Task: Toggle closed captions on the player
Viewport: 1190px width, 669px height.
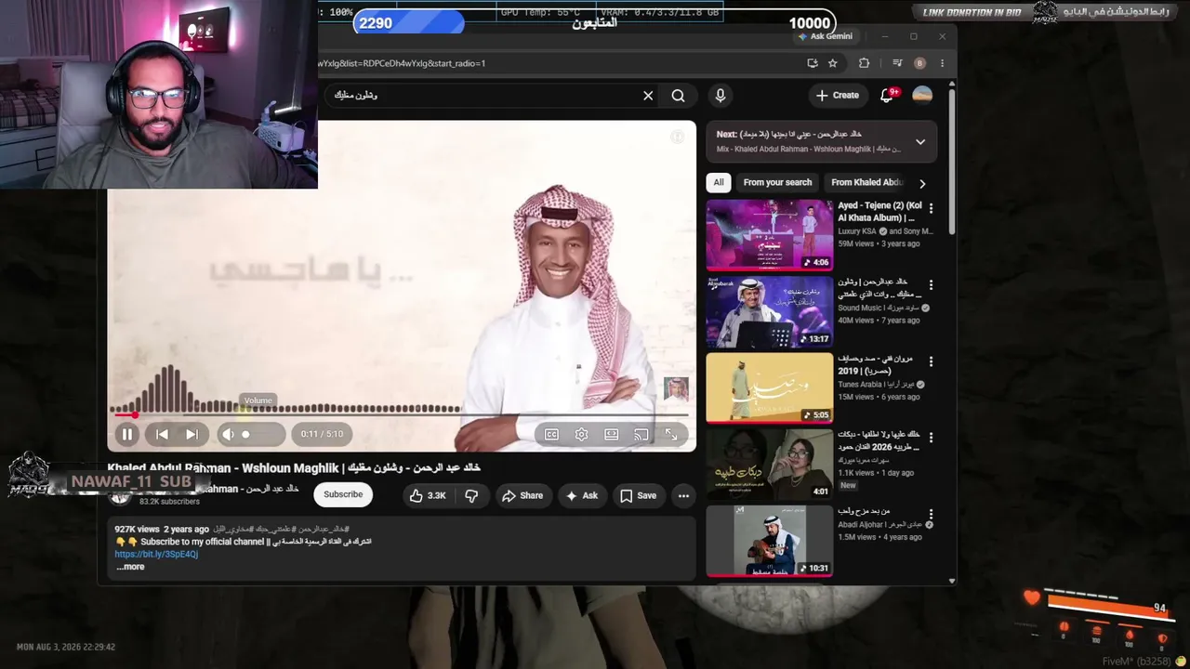Action: pyautogui.click(x=551, y=434)
